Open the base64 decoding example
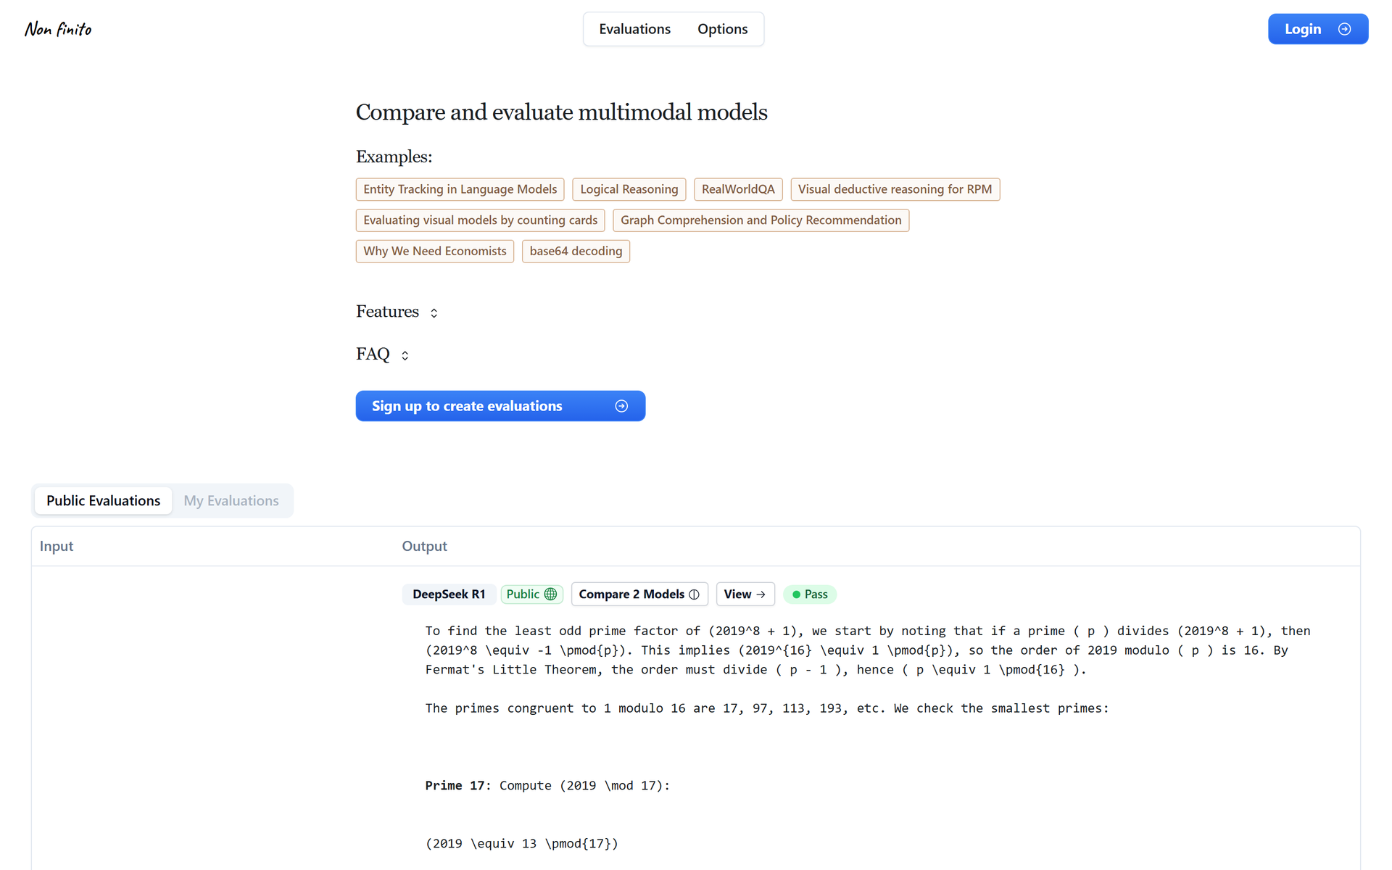Screen dimensions: 1392x870 [x=576, y=251]
